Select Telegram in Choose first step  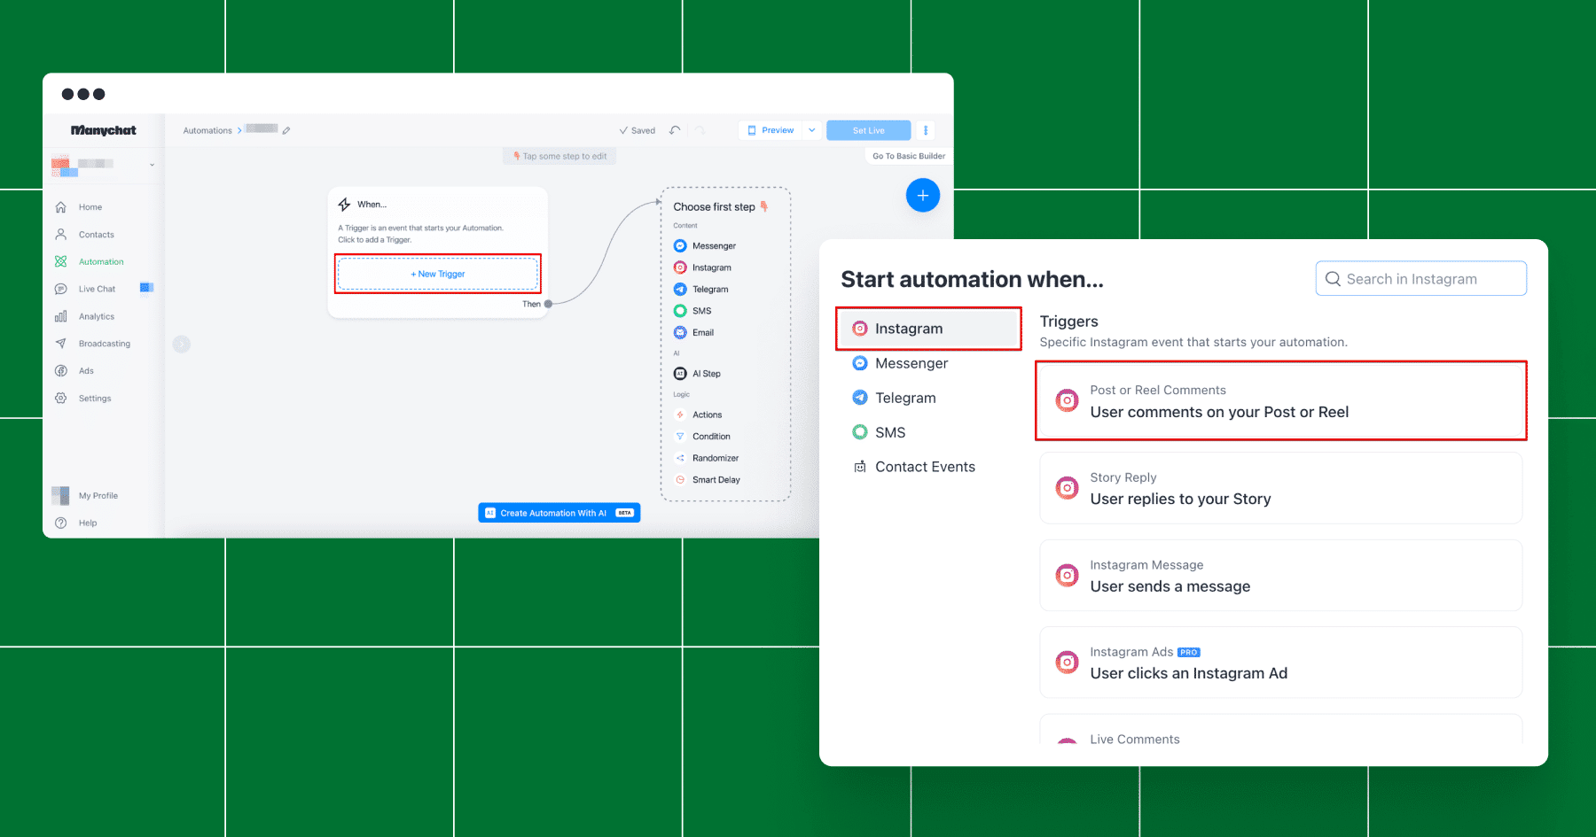click(x=709, y=290)
